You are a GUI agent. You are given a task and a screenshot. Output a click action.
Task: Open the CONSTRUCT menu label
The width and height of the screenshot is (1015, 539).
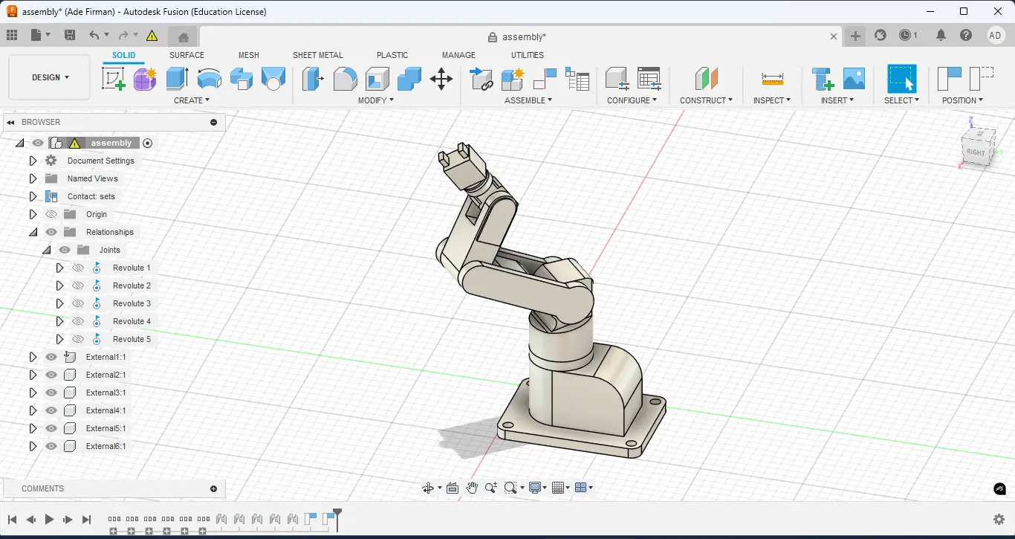(706, 100)
